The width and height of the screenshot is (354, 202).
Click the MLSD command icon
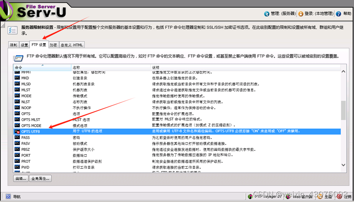pos(17,83)
